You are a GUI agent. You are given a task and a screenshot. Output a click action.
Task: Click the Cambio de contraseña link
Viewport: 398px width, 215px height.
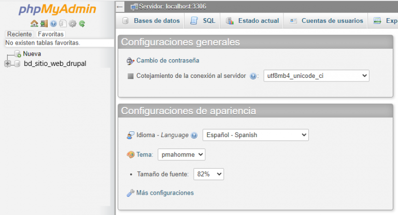[167, 60]
